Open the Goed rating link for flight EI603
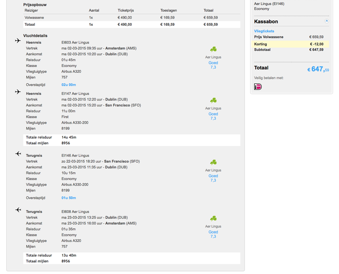The image size is (339, 274). tap(213, 63)
